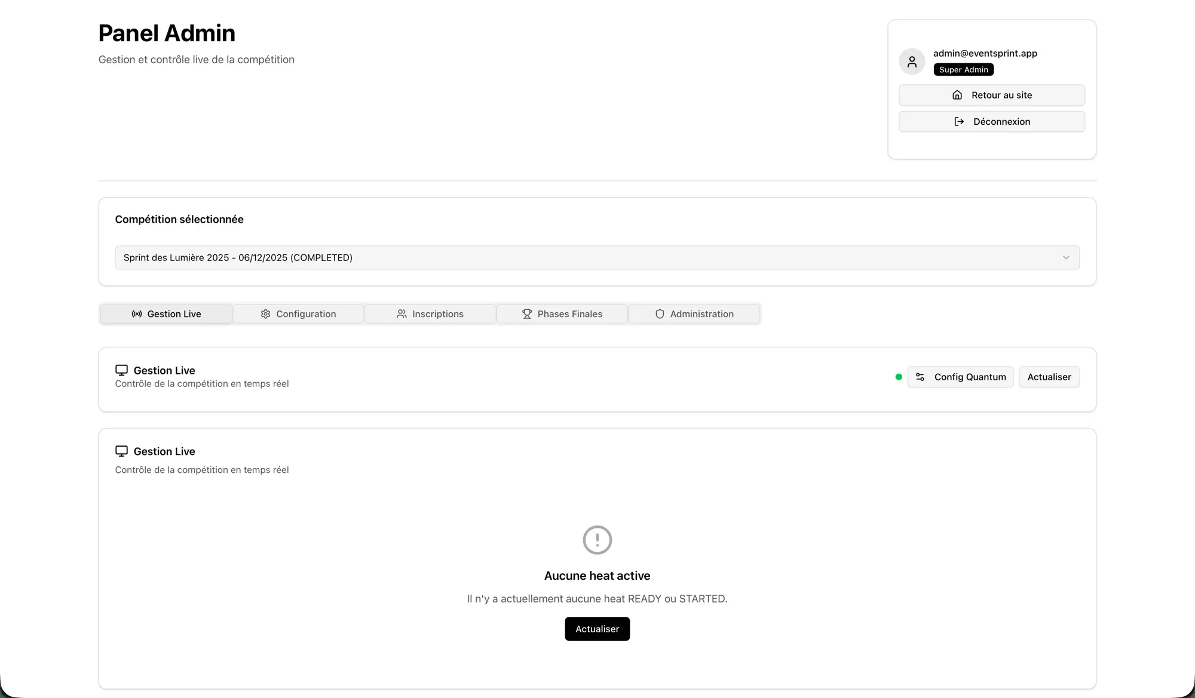
Task: Click the shield icon on Administration tab
Action: tap(660, 314)
